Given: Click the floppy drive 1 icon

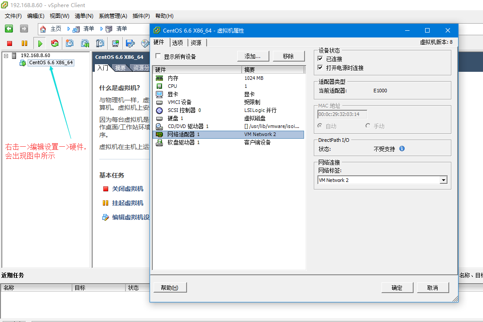Looking at the screenshot, I should click(x=159, y=142).
